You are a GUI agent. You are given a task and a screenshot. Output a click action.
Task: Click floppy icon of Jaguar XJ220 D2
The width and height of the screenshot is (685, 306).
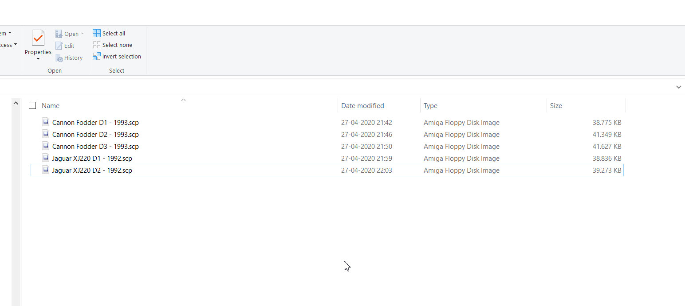(45, 170)
